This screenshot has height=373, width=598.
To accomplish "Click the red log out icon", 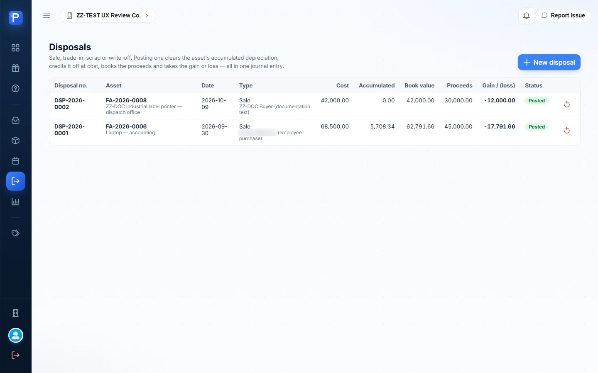I will (16, 355).
